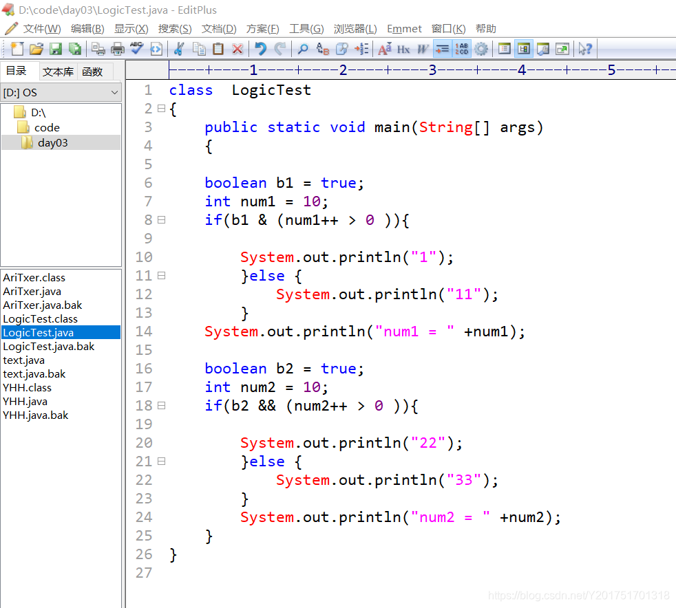This screenshot has height=608, width=676.
Task: Open the 方案(F) menu
Action: tap(262, 29)
